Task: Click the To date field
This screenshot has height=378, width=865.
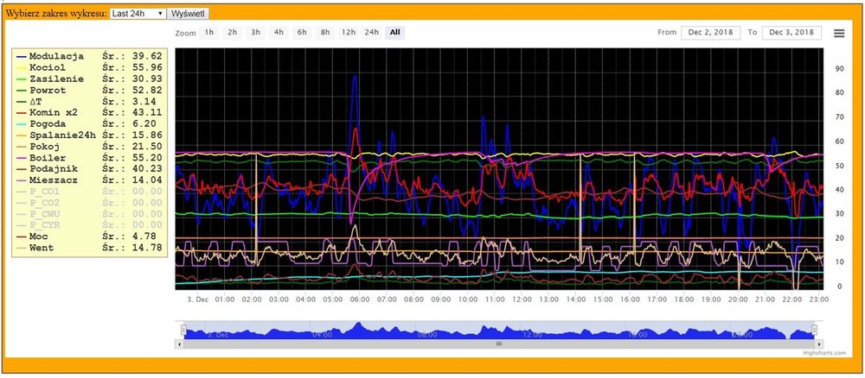Action: 791,33
